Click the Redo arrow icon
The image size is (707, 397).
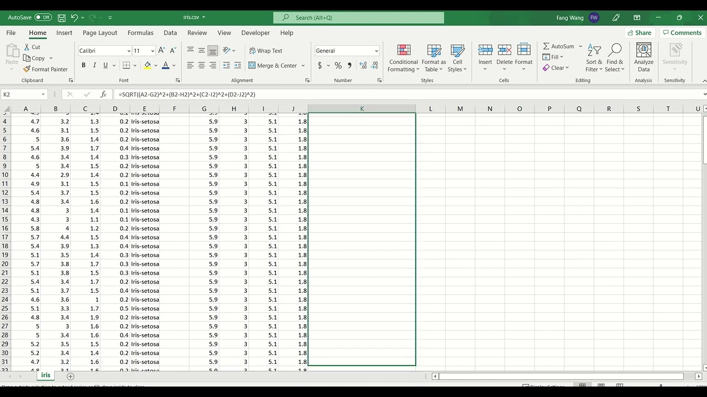92,18
